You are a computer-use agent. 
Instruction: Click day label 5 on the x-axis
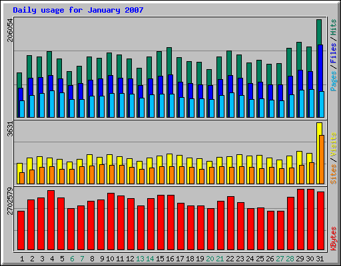pos(62,259)
